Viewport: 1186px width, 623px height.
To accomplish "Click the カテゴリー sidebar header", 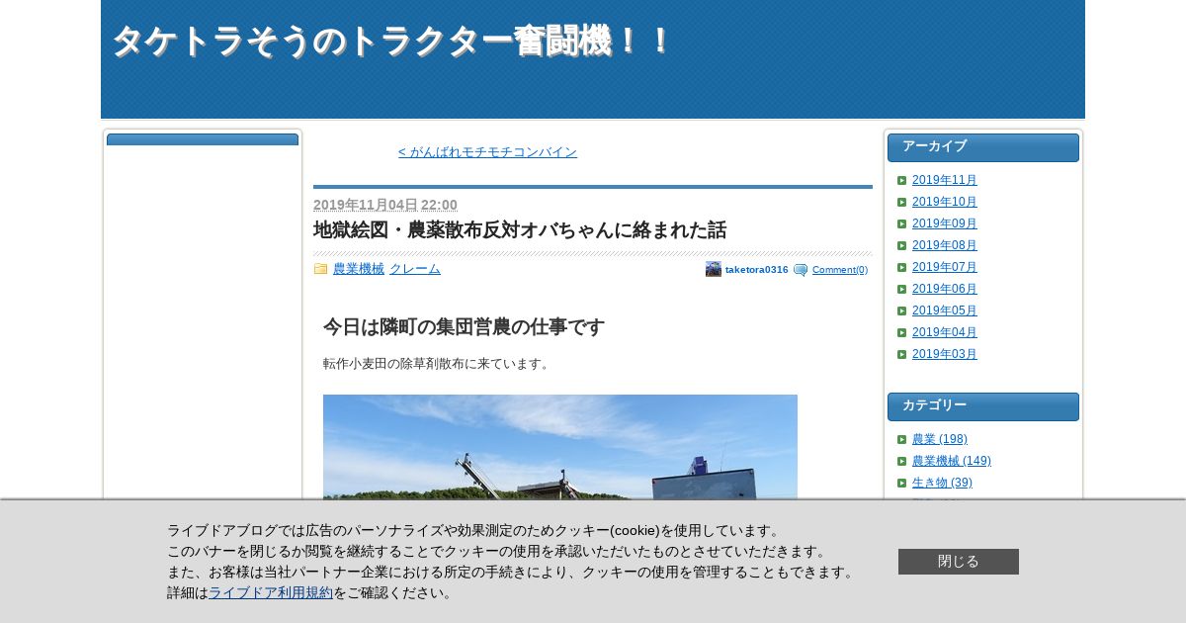I will click(x=983, y=406).
